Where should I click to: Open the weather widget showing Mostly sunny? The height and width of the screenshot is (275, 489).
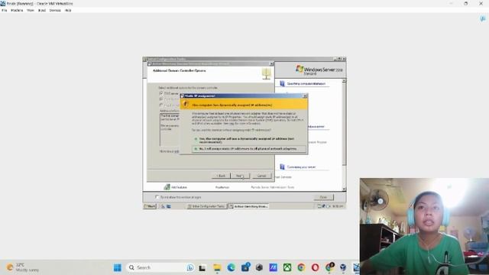[x=22, y=267]
